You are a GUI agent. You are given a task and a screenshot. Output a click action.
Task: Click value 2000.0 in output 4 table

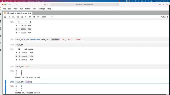point(24,29)
